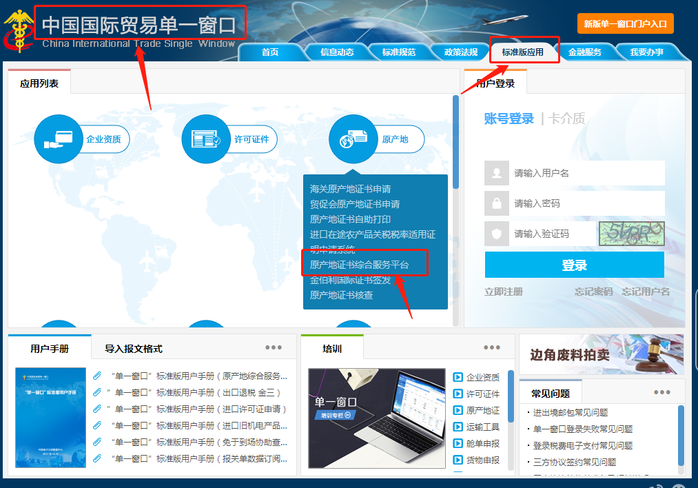
Task: Open the 金融服务 navigation tab
Action: coord(584,52)
